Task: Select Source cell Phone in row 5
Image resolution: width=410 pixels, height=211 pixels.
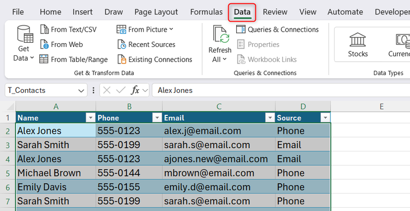Action: (303, 173)
